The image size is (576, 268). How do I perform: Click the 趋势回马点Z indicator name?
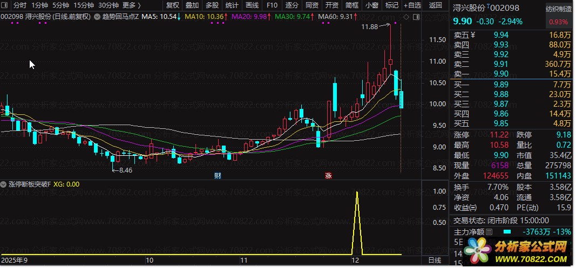pos(120,17)
